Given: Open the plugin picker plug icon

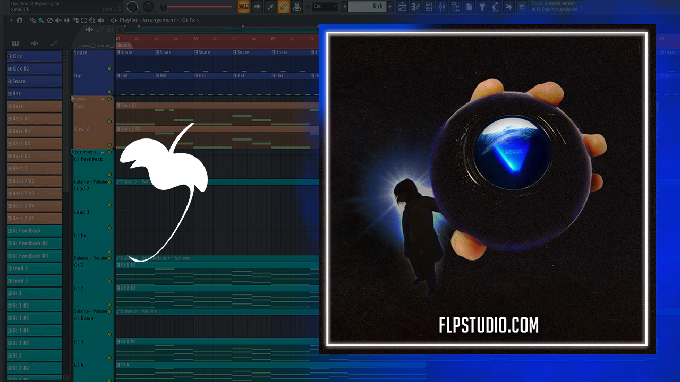Looking at the screenshot, I should point(482,6).
